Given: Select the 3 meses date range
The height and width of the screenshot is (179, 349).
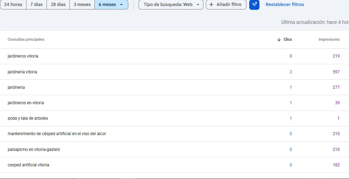Looking at the screenshot, I should [82, 5].
